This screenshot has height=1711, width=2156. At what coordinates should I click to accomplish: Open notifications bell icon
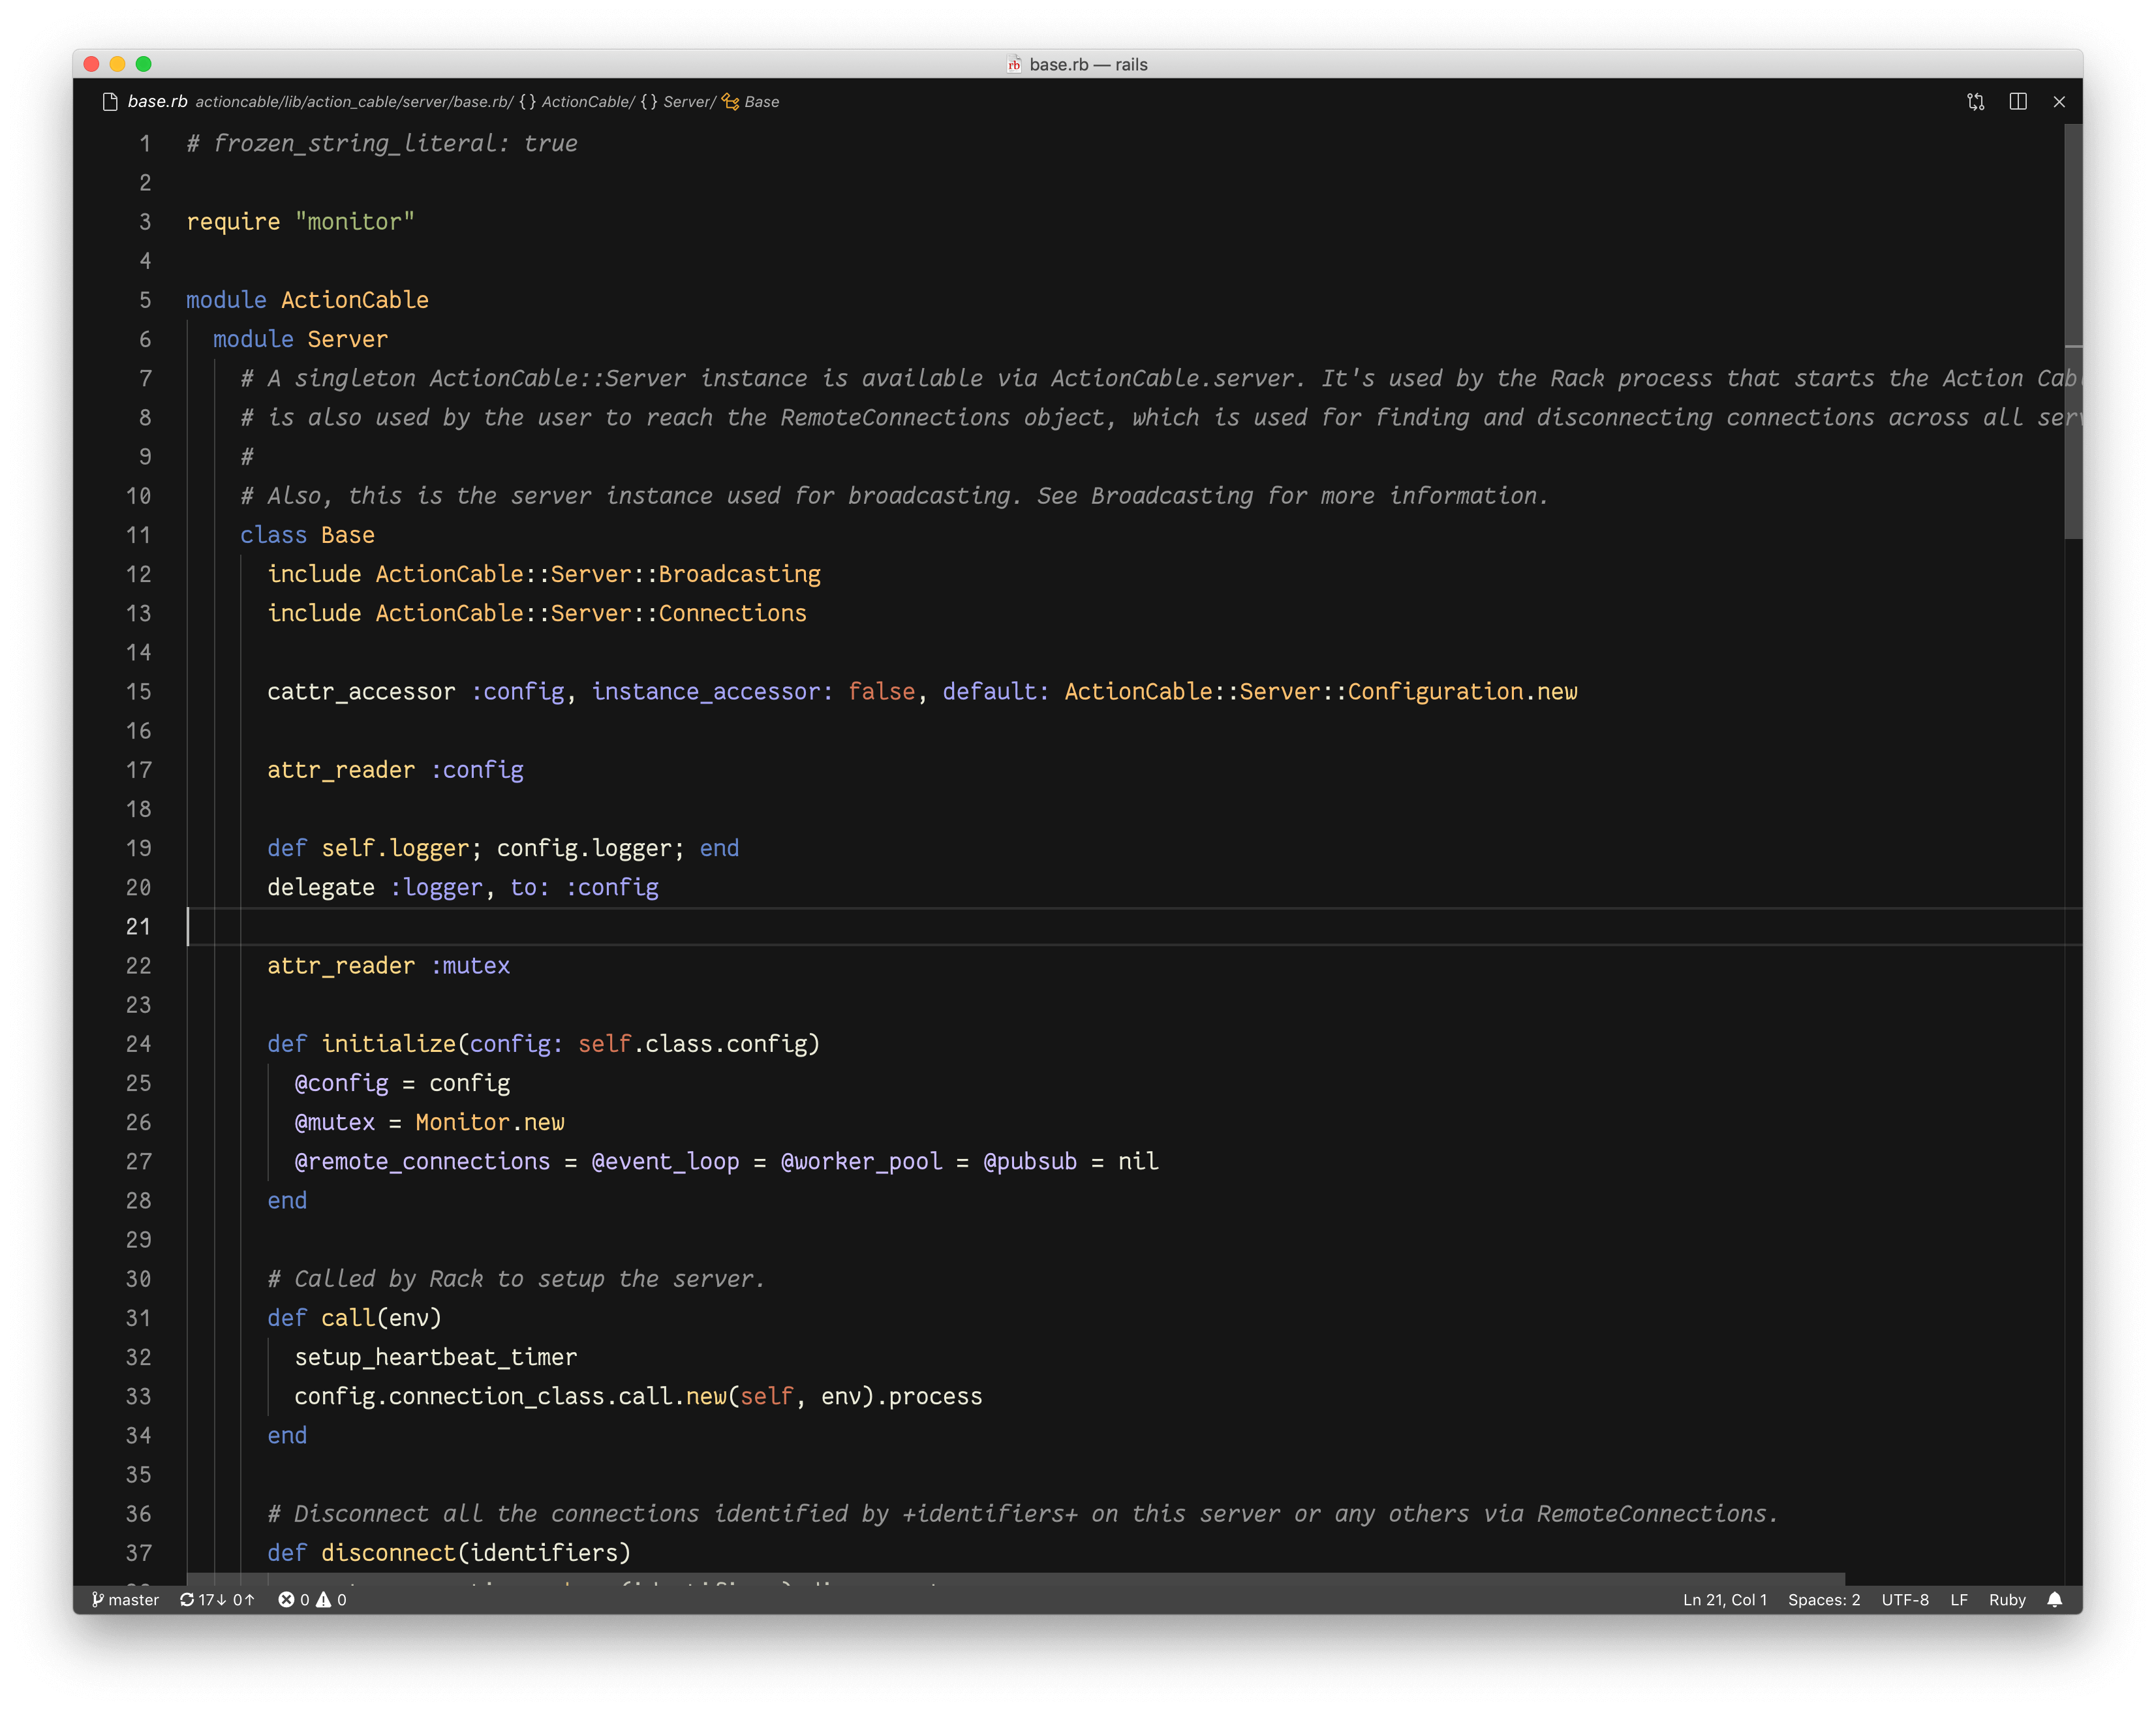[2054, 1599]
